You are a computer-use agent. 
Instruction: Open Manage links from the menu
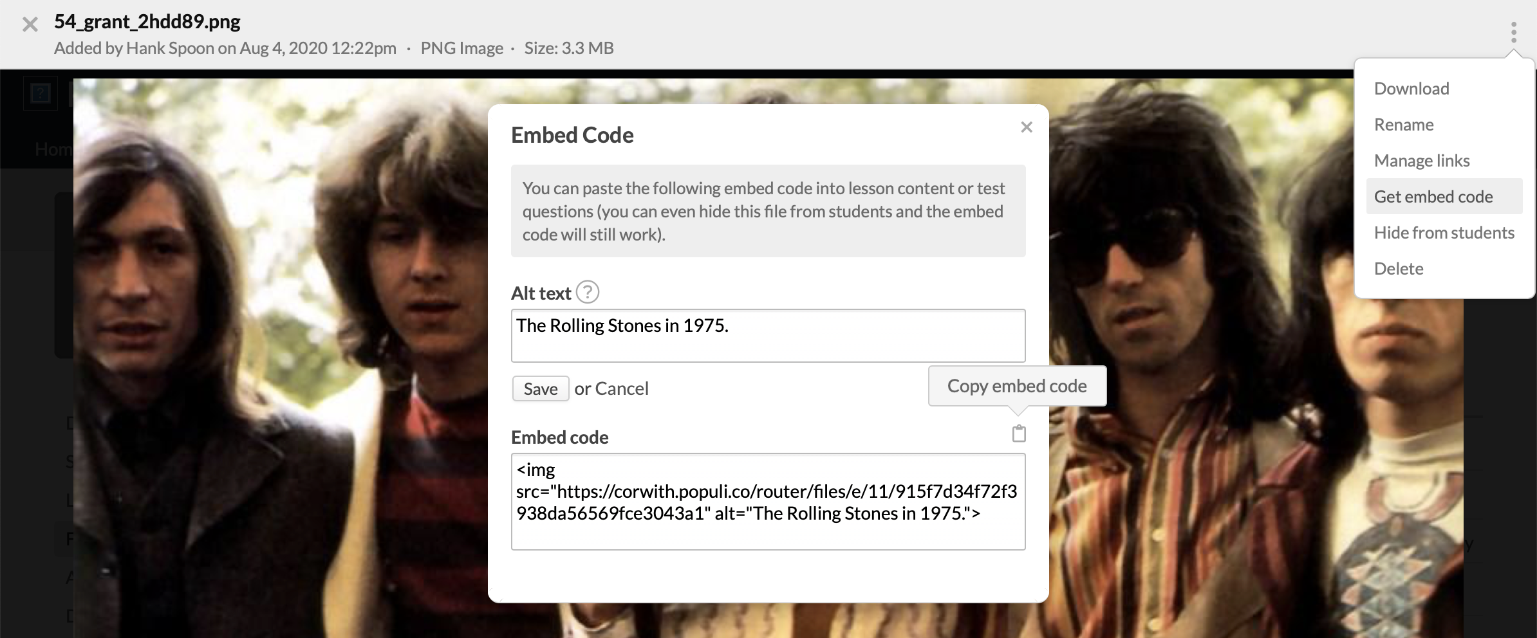[1422, 161]
